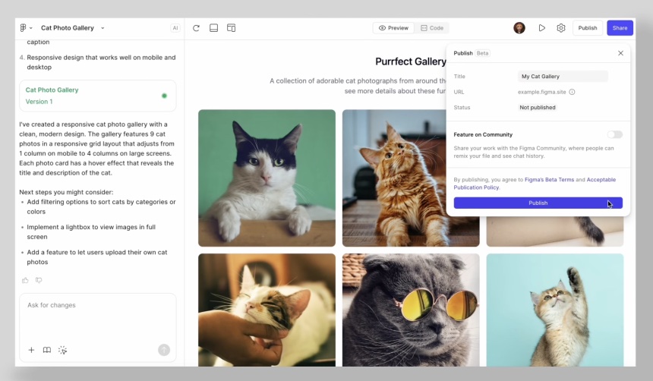Open the photo of the cat being petted

pyautogui.click(x=267, y=310)
